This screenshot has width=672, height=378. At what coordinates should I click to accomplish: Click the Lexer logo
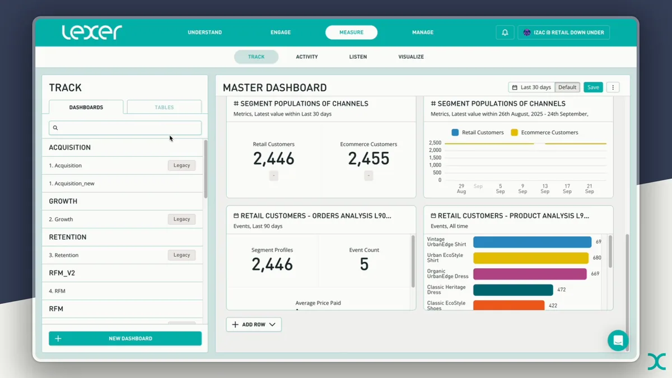[x=92, y=32]
